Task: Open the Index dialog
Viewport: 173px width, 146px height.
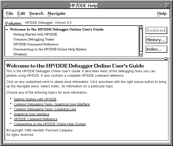Action: (x=156, y=49)
